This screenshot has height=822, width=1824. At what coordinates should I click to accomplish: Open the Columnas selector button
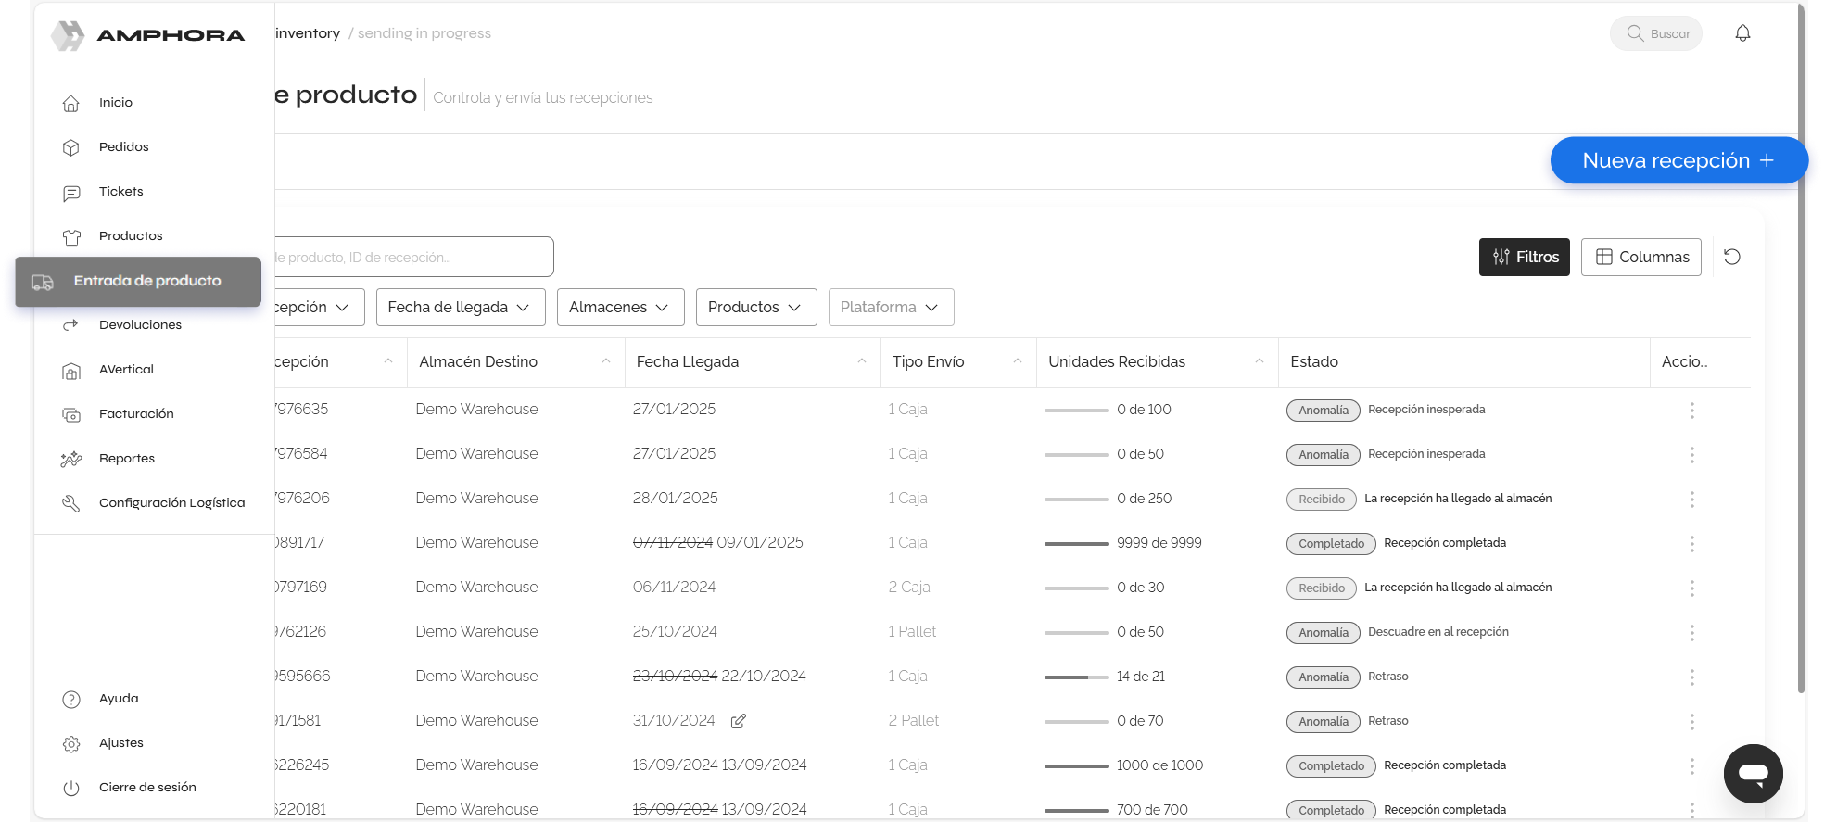[1640, 257]
